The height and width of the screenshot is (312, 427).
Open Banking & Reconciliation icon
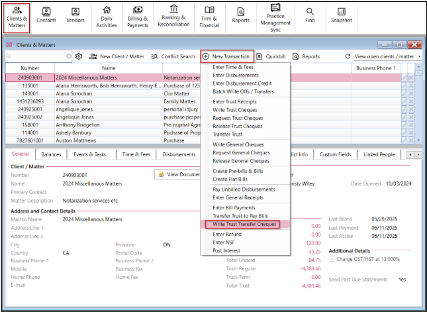point(173,9)
